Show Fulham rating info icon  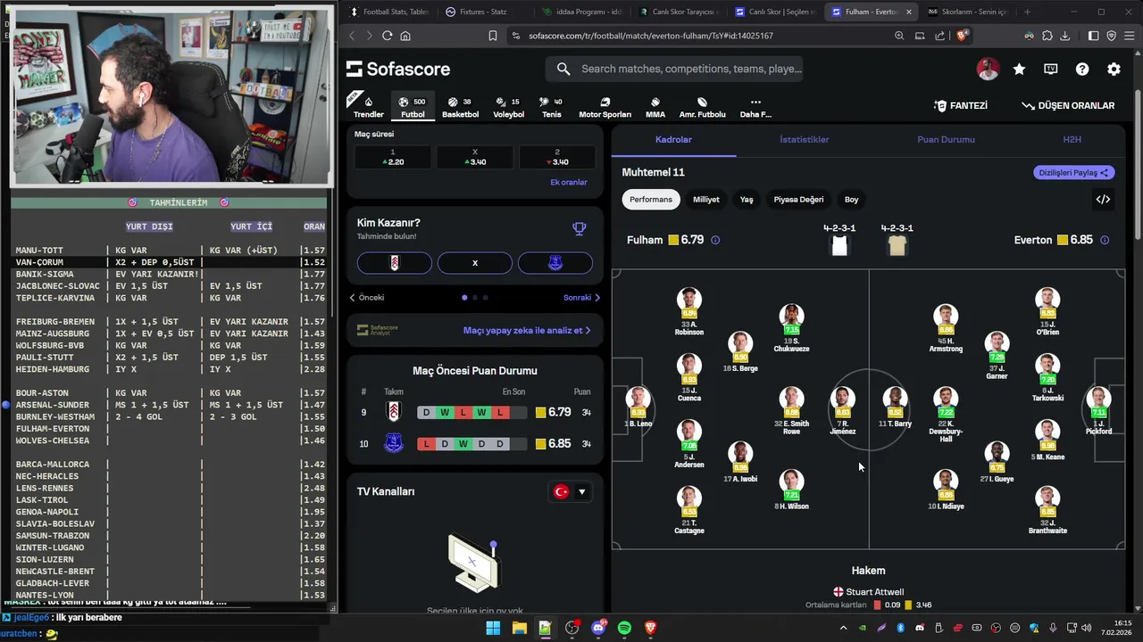pyautogui.click(x=715, y=240)
